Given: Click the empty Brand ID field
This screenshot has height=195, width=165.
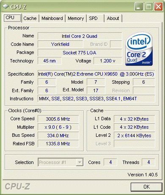Looking at the screenshot, I should click(x=116, y=44).
